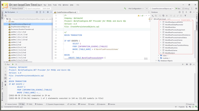The image size is (199, 111).
Task: Select DropPersistenceObjects.sql file
Action: 20,27
